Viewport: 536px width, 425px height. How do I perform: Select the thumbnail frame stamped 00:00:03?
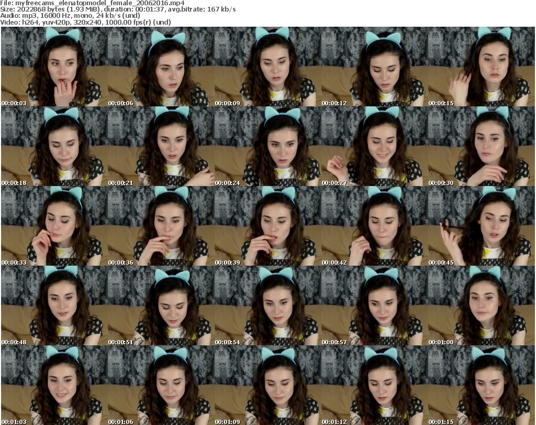tap(54, 67)
